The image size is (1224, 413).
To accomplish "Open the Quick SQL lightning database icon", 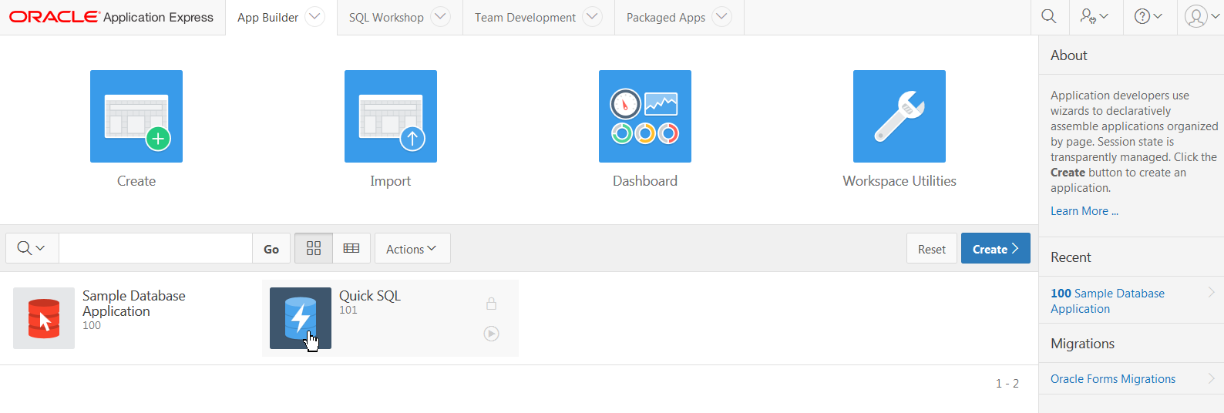I will coord(301,318).
